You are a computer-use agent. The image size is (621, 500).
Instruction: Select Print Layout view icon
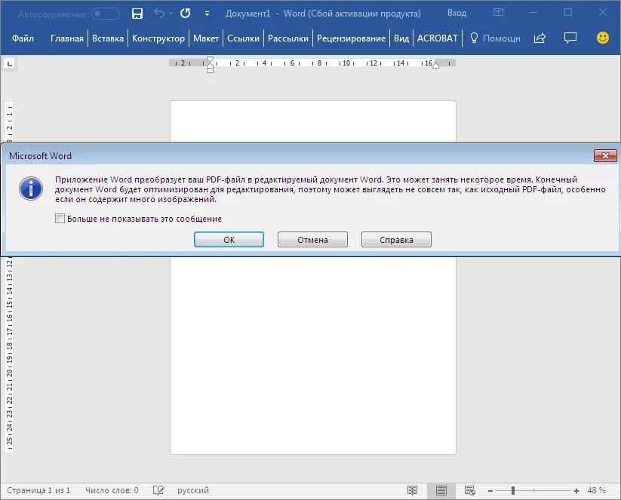click(x=441, y=490)
